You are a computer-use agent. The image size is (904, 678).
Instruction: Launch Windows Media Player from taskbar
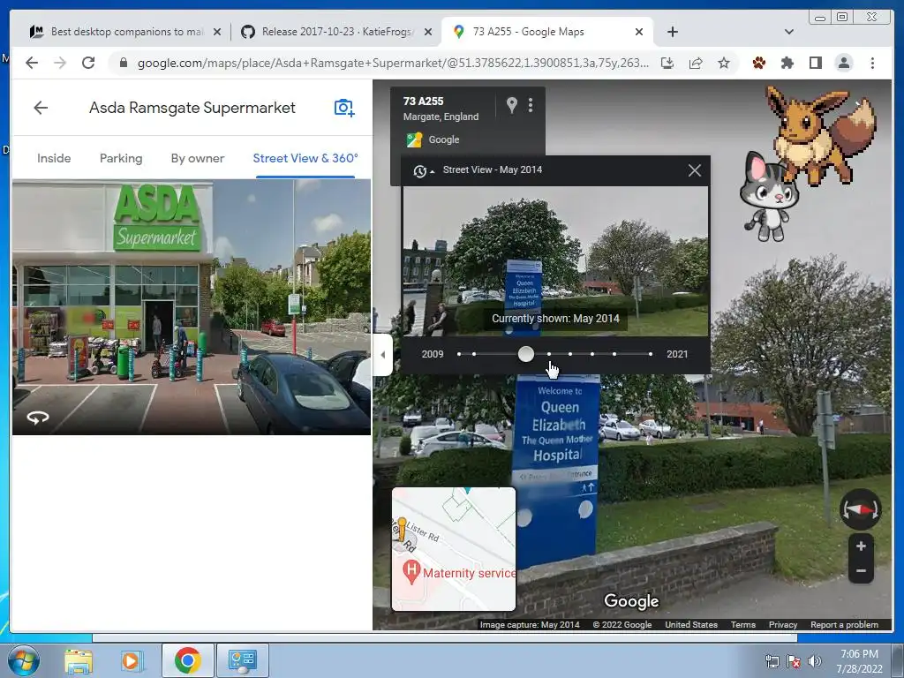point(131,660)
